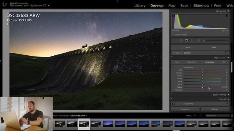Screen dimensions: 234x131
Task: Click the Previous button
Action: click(185, 109)
